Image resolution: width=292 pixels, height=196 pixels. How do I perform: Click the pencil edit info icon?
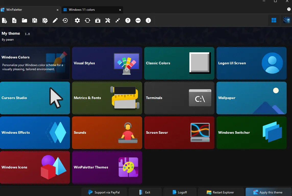55,20
